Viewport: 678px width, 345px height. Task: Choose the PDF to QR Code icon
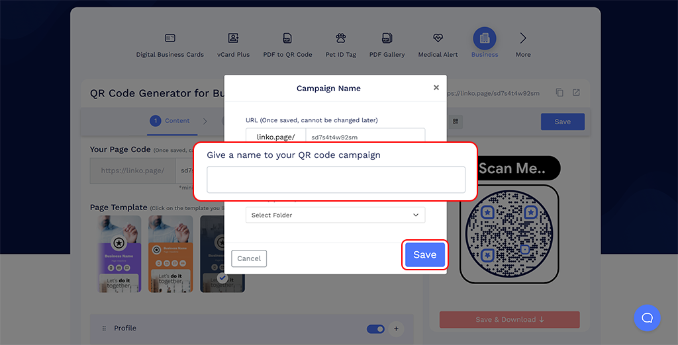pyautogui.click(x=287, y=38)
